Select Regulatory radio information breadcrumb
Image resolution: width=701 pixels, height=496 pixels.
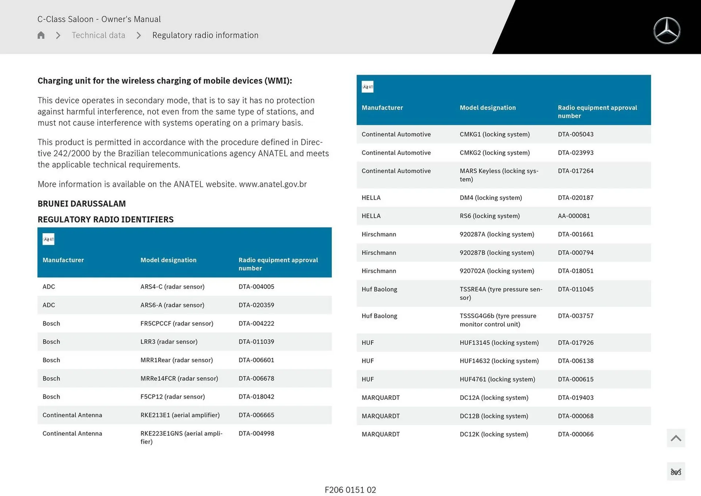[x=205, y=35]
